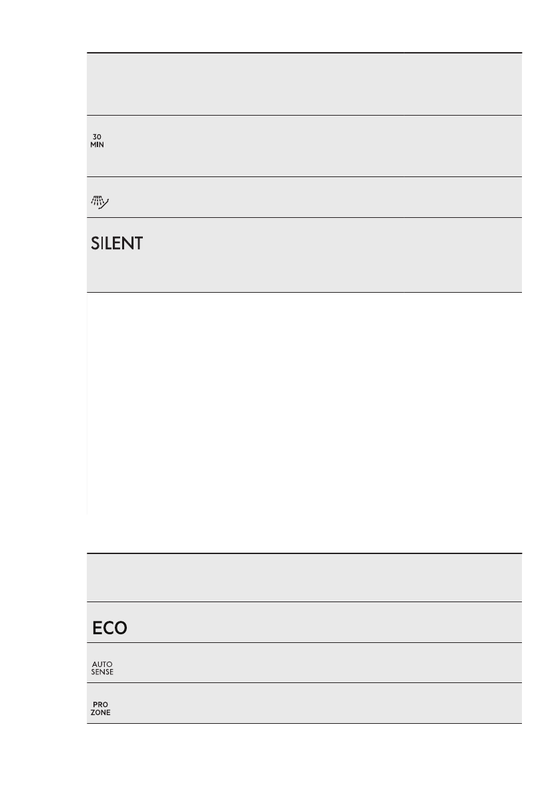
Task: Select the ECO program symbol
Action: (109, 628)
